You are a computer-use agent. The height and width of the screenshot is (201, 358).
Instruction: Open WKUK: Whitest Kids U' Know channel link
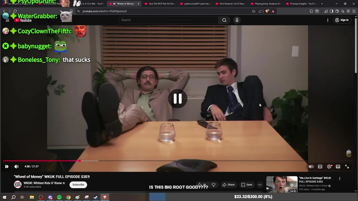(x=43, y=183)
